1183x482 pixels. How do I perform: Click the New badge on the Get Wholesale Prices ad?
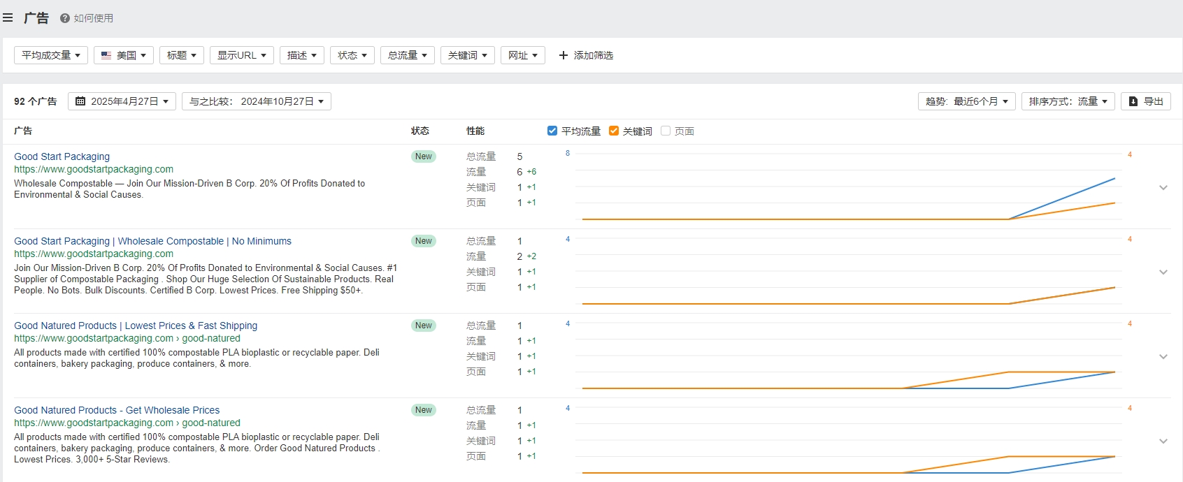[424, 410]
